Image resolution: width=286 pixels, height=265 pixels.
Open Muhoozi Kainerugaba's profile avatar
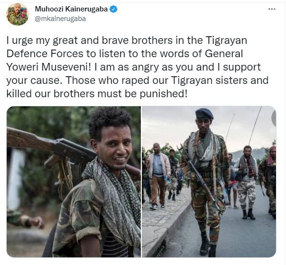click(x=18, y=14)
